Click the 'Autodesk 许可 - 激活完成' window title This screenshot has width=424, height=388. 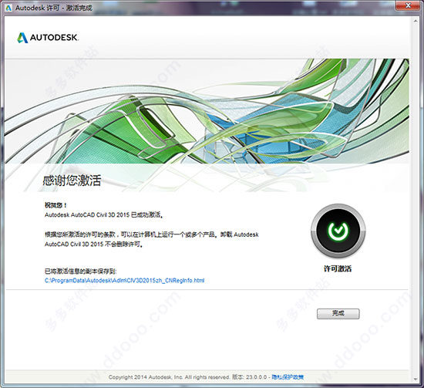click(53, 8)
